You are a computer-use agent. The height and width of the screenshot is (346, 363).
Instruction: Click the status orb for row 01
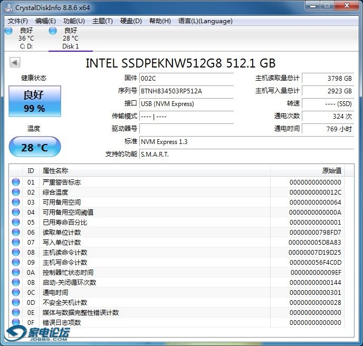[16, 182]
